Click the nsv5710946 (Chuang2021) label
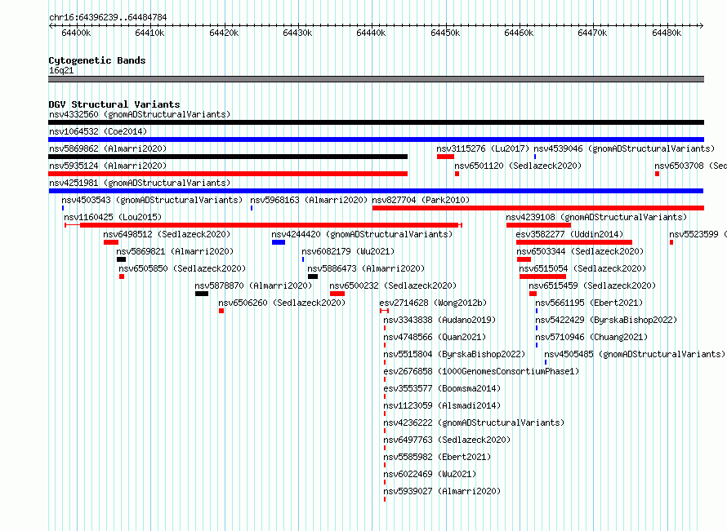Viewport: 727px width, 531px height. (x=591, y=337)
